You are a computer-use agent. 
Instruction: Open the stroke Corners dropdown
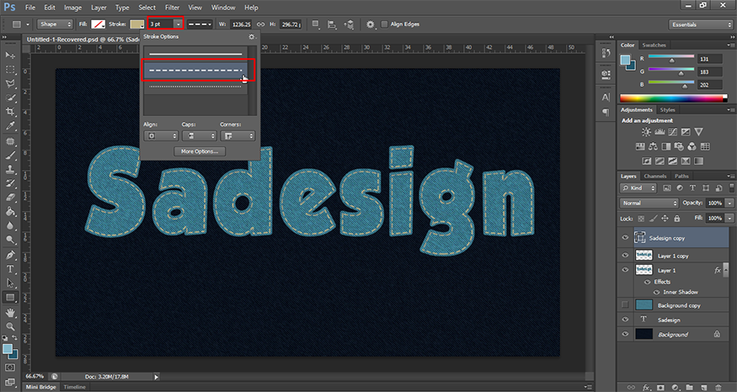coord(238,135)
